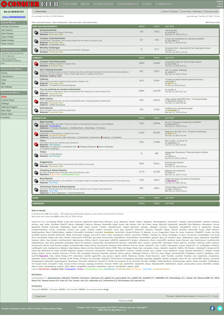View your posts link

[x=211, y=11]
